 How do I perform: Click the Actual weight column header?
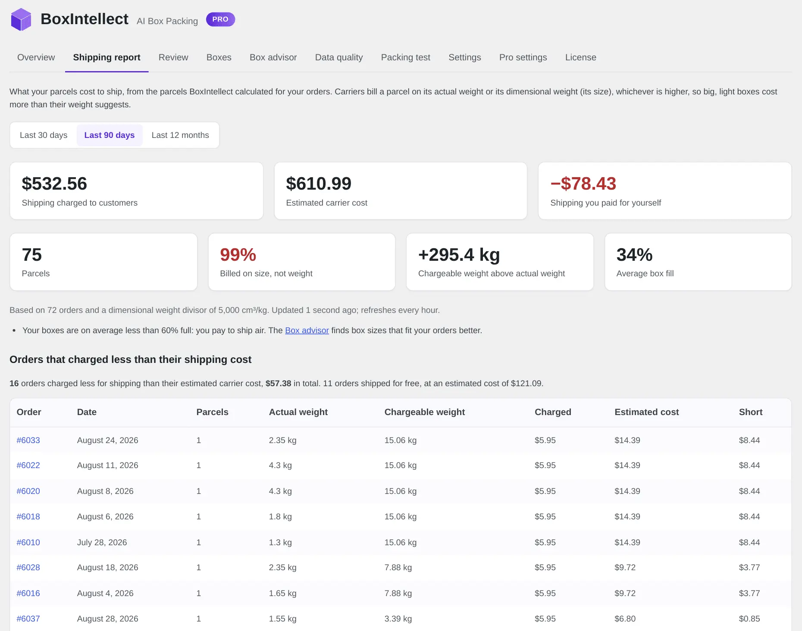[298, 412]
